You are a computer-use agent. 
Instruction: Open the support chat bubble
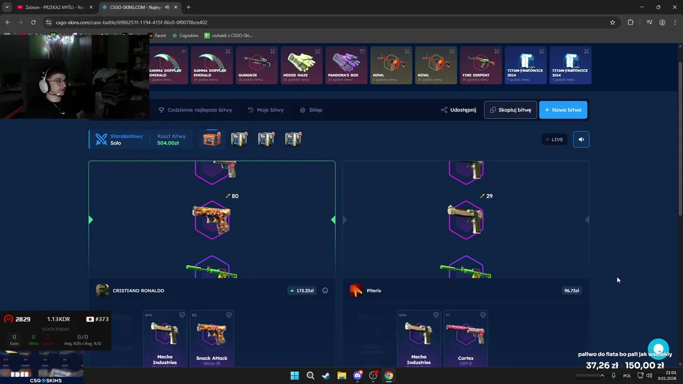click(x=658, y=349)
